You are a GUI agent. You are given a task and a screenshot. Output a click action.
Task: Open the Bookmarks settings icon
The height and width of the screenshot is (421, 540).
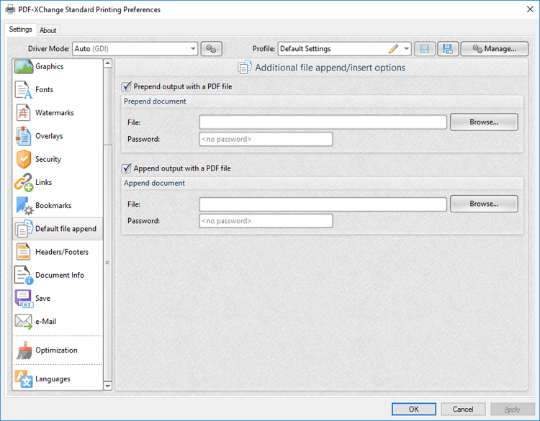point(24,206)
